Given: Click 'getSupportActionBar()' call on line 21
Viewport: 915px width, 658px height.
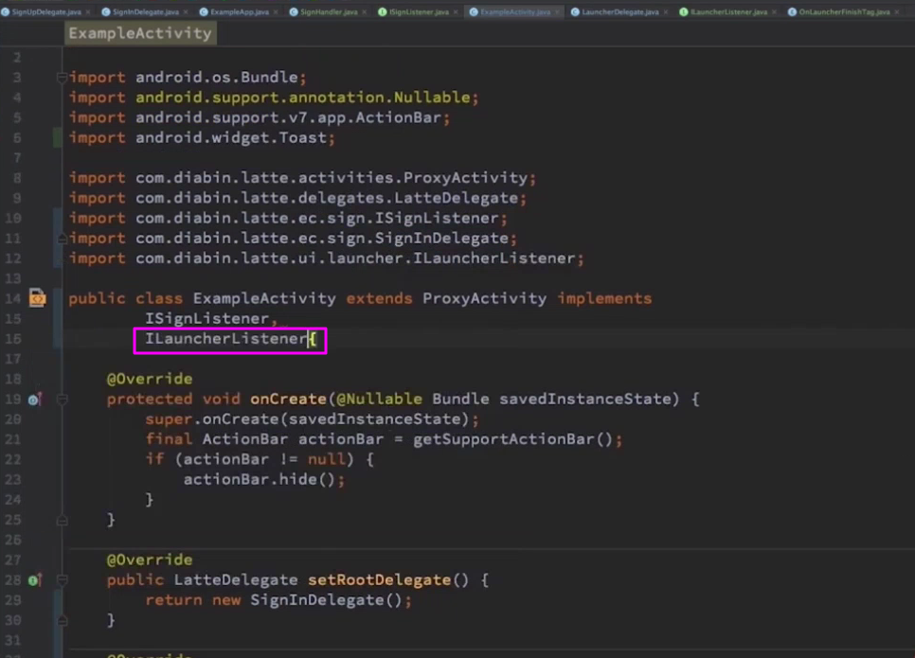Looking at the screenshot, I should [x=513, y=439].
